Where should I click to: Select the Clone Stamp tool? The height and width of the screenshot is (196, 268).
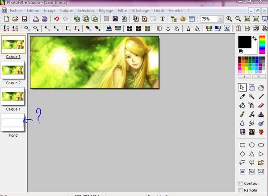261,114
